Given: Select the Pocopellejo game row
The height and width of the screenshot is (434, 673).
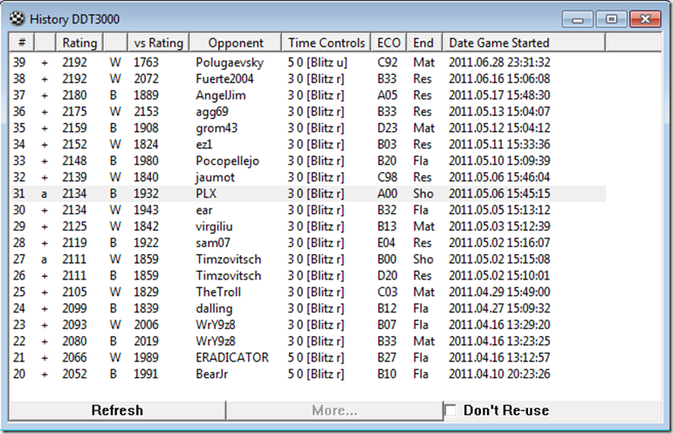Looking at the screenshot, I should (308, 161).
